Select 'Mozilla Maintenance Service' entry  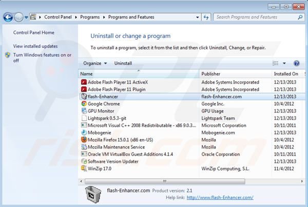[x=116, y=147]
